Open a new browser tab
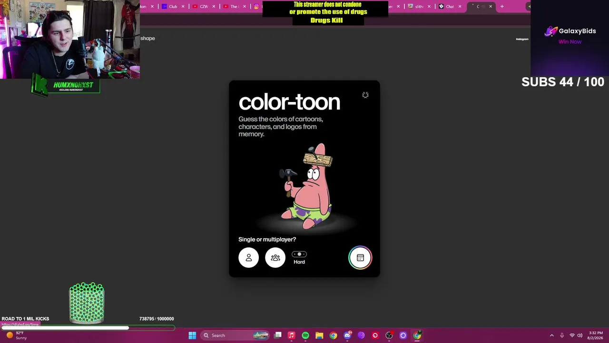Viewport: 609px width, 343px height. click(x=502, y=6)
